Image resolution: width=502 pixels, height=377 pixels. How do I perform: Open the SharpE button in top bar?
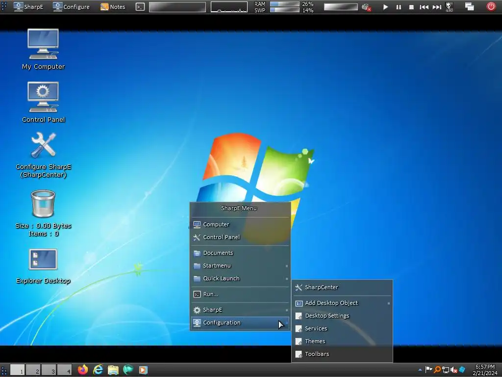click(28, 7)
